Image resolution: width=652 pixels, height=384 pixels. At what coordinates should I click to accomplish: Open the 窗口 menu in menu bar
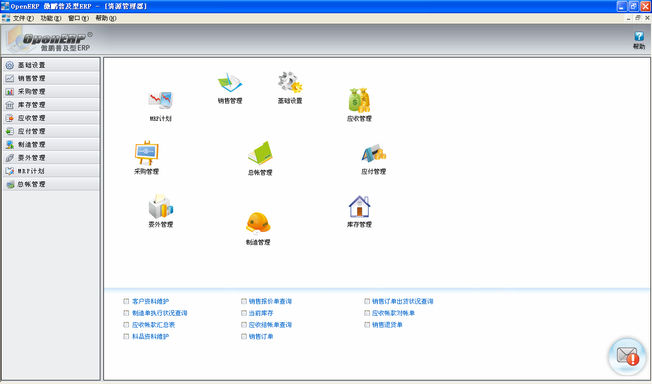[x=78, y=18]
